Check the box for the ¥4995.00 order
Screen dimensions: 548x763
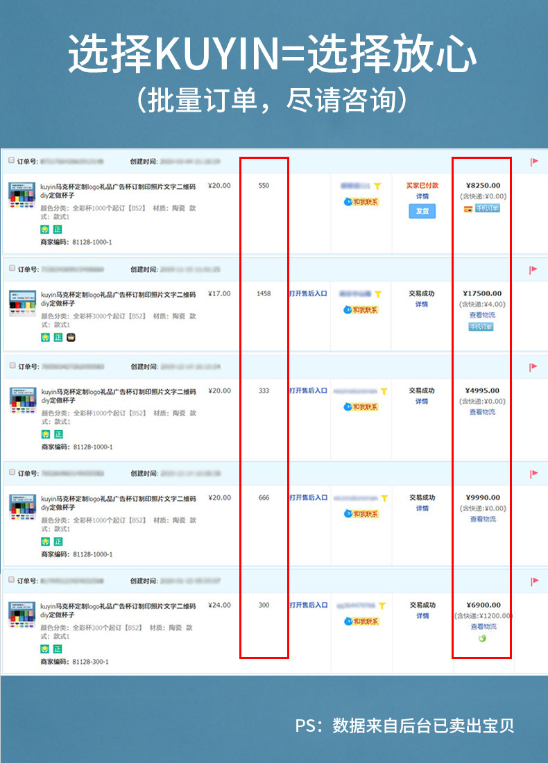click(x=12, y=366)
